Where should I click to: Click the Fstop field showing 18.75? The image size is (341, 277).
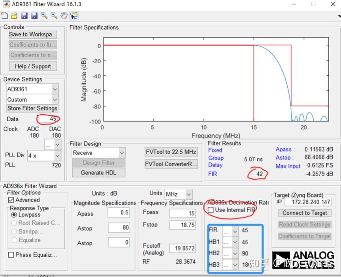pyautogui.click(x=183, y=225)
